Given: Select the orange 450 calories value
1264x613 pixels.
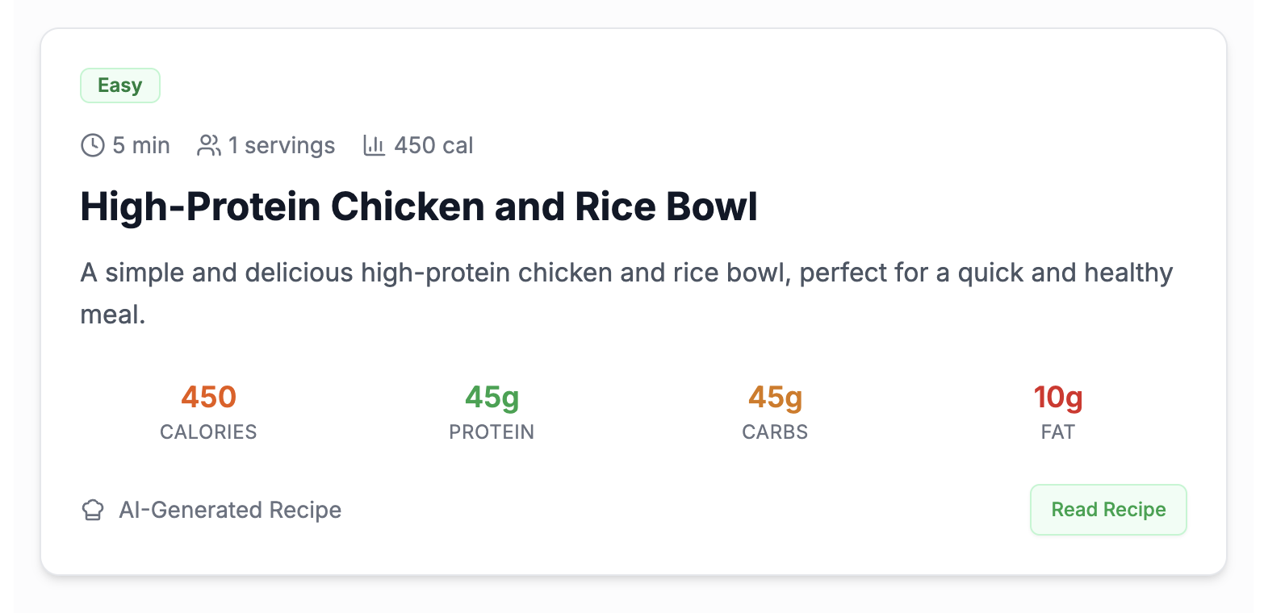Looking at the screenshot, I should tap(208, 397).
